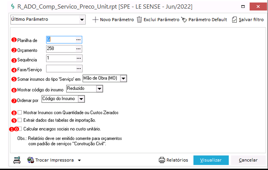Screen dimensions: 268x170
Task: Expand the Ordenar por Código do Insumo dropdown
Action: [x=81, y=99]
